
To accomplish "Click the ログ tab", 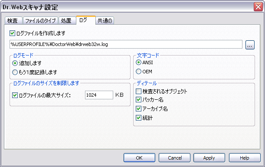I will pyautogui.click(x=86, y=20).
